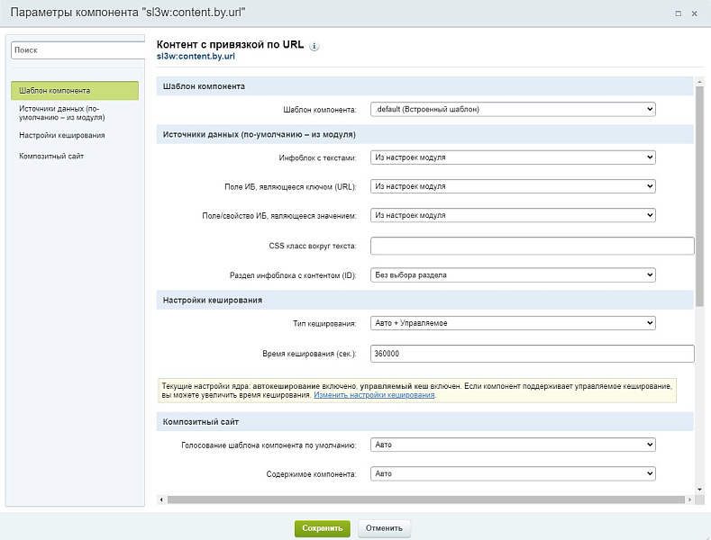711x540 pixels.
Task: Open Настройки кеширования sidebar section
Action: [62, 135]
